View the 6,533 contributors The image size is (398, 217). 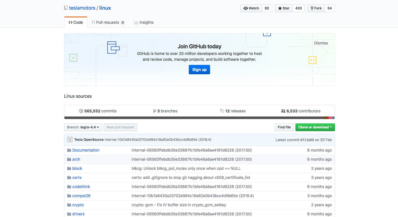point(301,111)
